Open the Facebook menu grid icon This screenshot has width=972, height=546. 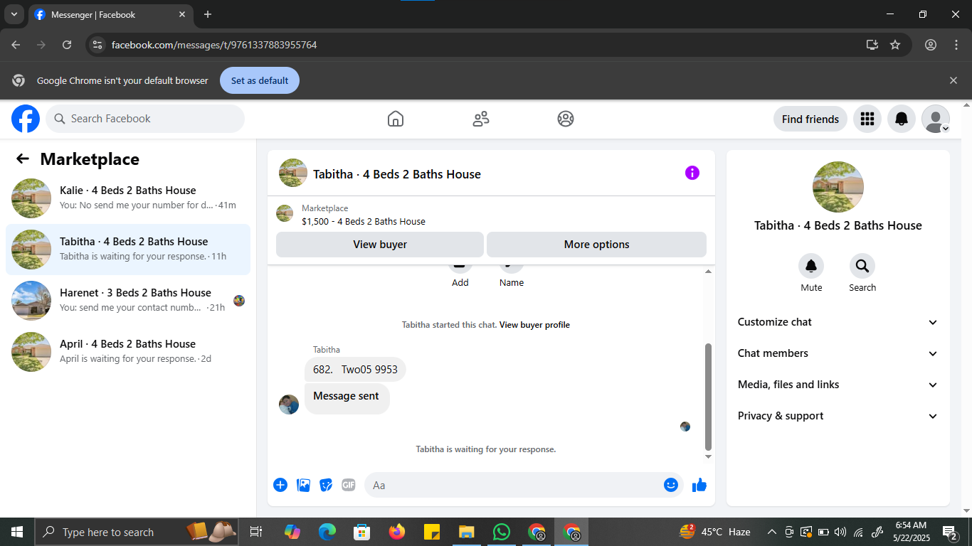pyautogui.click(x=867, y=119)
